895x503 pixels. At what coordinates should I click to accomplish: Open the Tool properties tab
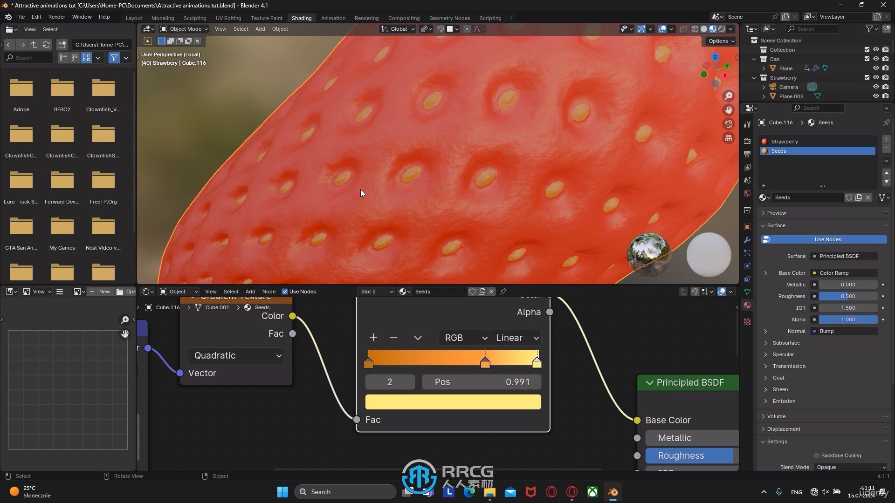[x=747, y=124]
